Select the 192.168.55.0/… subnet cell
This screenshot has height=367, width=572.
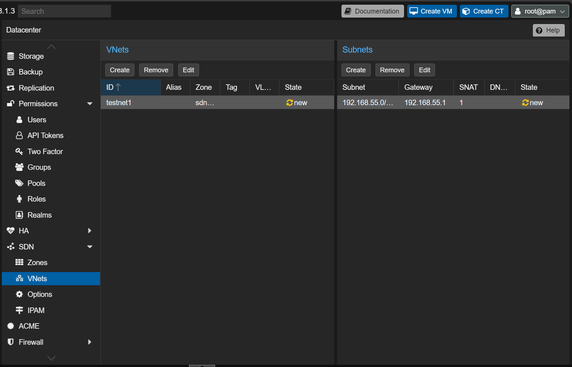[x=368, y=103]
